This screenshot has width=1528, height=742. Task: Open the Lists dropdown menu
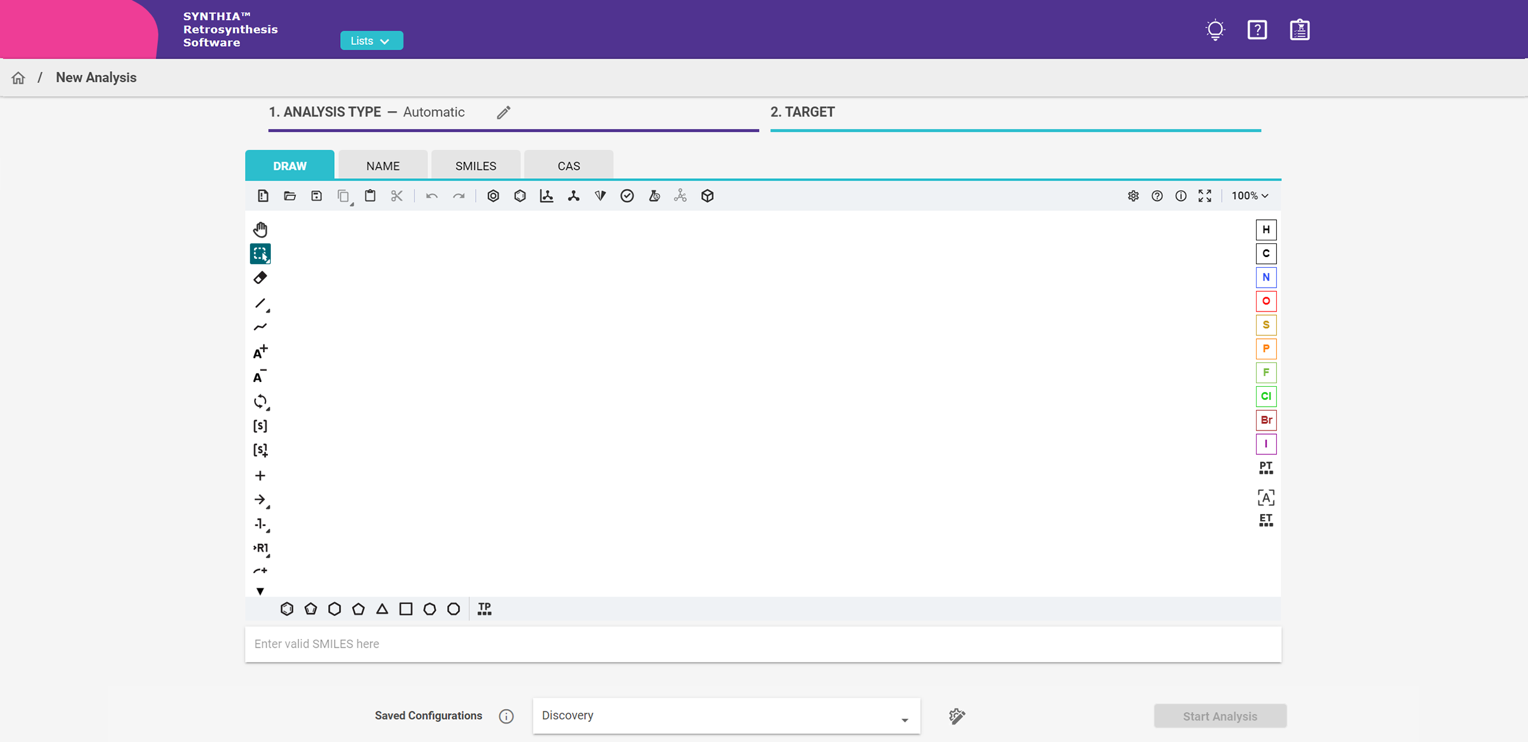(x=371, y=41)
